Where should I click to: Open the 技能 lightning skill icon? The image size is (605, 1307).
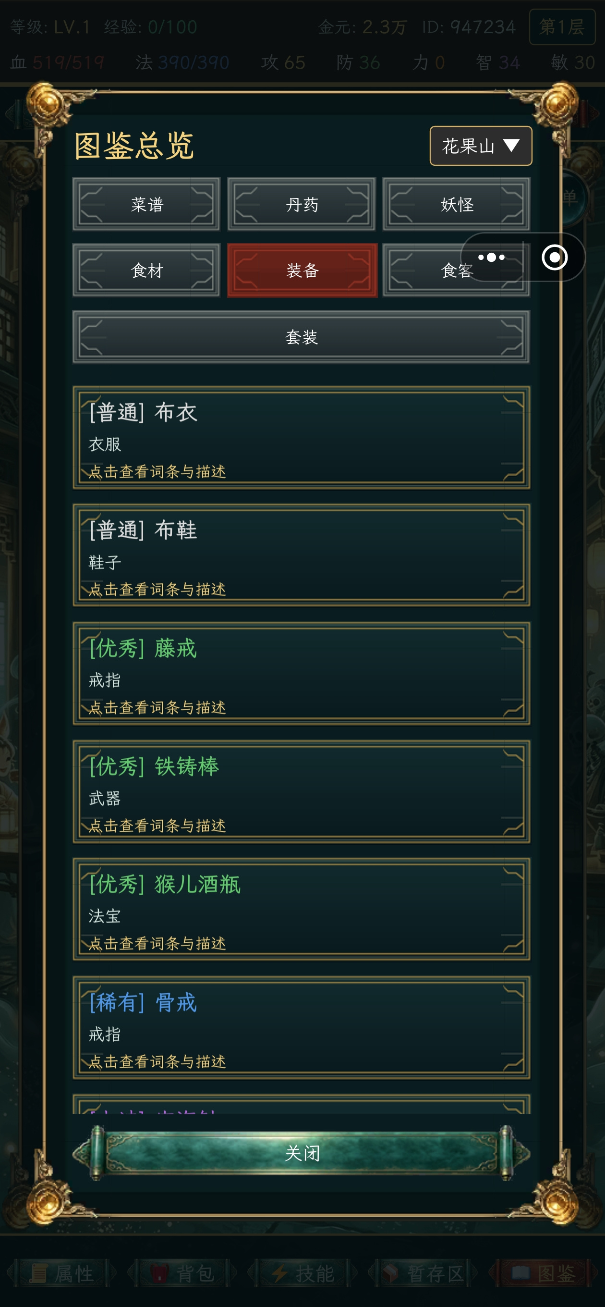coord(279,1273)
